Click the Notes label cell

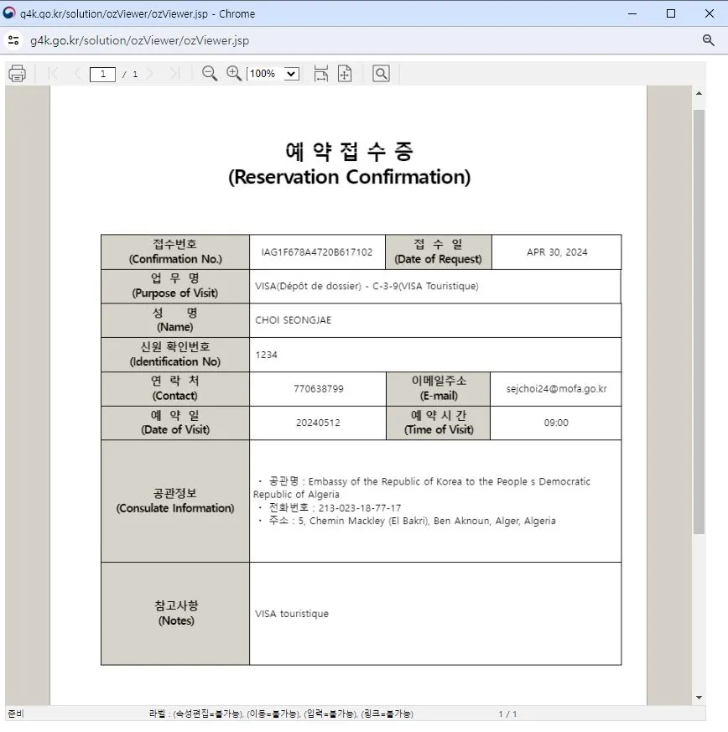tap(175, 614)
